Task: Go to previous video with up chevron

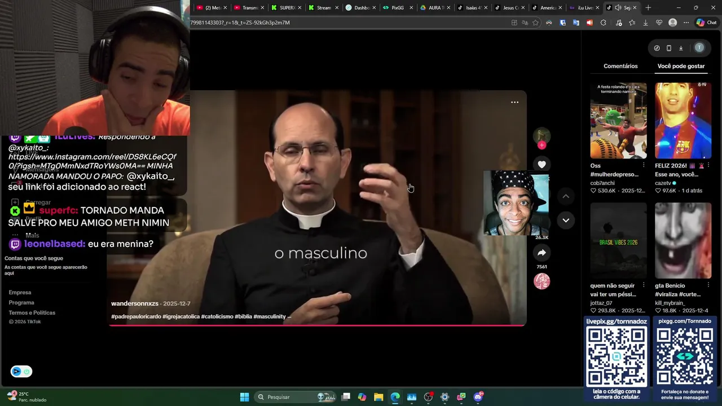Action: (566, 196)
